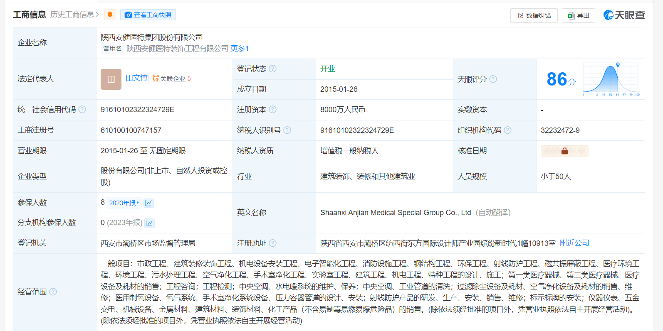Expand 更多1 former names

click(240, 49)
